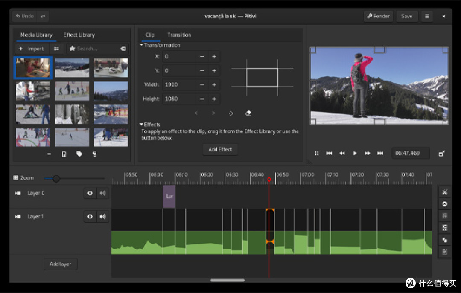
Task: Toggle visibility of Layer 0
Action: coord(90,193)
